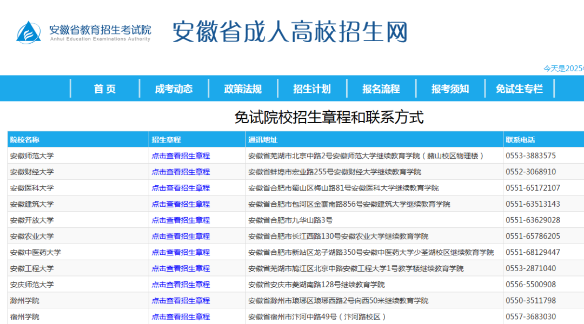The height and width of the screenshot is (324, 584).
Task: Open the 招生章程 link for 宿州学院
Action: [181, 316]
